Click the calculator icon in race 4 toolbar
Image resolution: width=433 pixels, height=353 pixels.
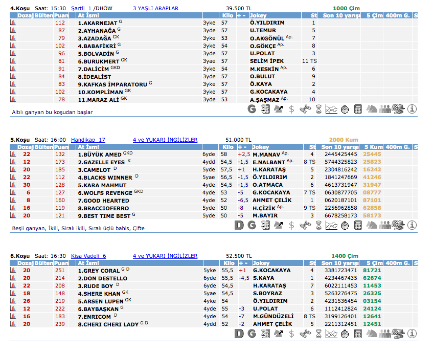point(358,108)
